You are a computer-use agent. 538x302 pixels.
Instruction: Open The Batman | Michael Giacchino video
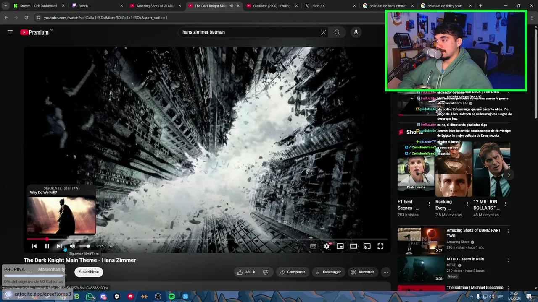click(475, 288)
